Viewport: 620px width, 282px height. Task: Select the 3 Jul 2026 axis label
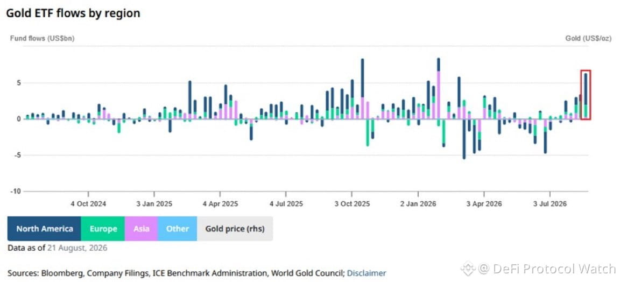coord(549,204)
